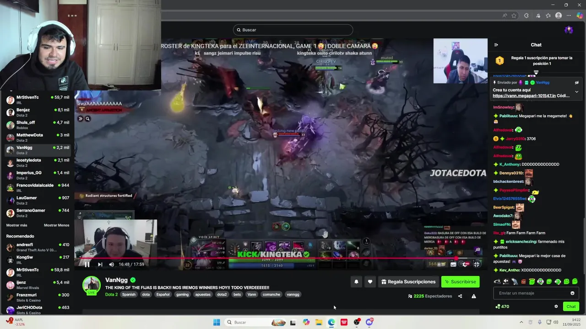
Task: Exit fullscreen on video player
Action: (477, 264)
